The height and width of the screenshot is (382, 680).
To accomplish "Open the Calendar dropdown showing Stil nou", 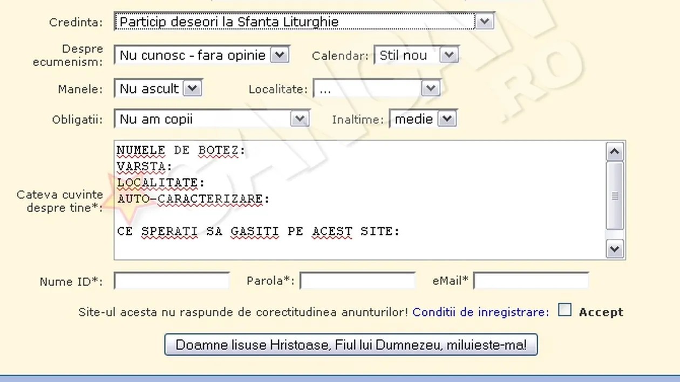I will (450, 54).
